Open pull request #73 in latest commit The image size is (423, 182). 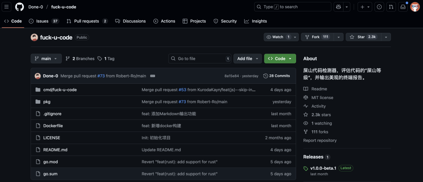point(101,76)
